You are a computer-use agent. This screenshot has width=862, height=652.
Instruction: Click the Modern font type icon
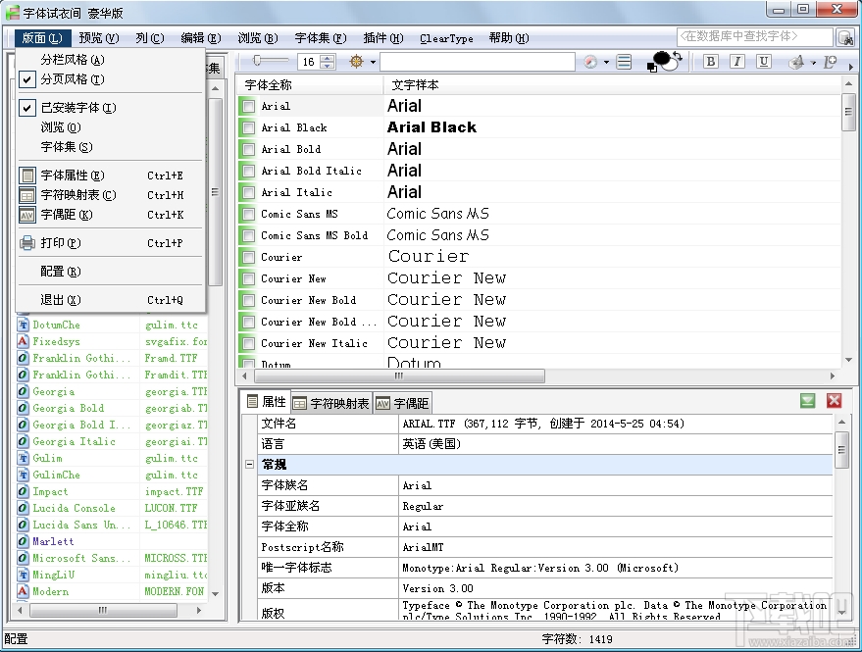coord(23,591)
